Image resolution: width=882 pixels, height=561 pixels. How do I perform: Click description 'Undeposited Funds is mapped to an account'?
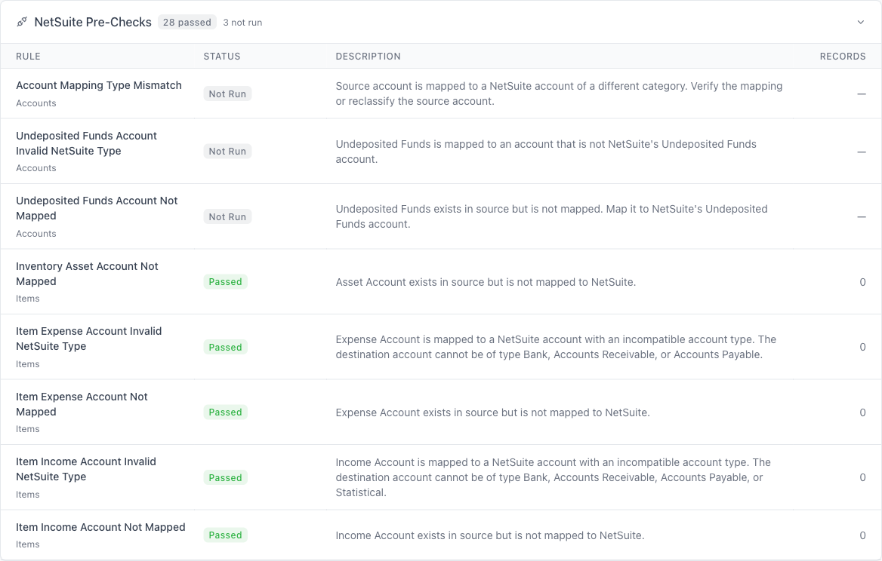(546, 152)
